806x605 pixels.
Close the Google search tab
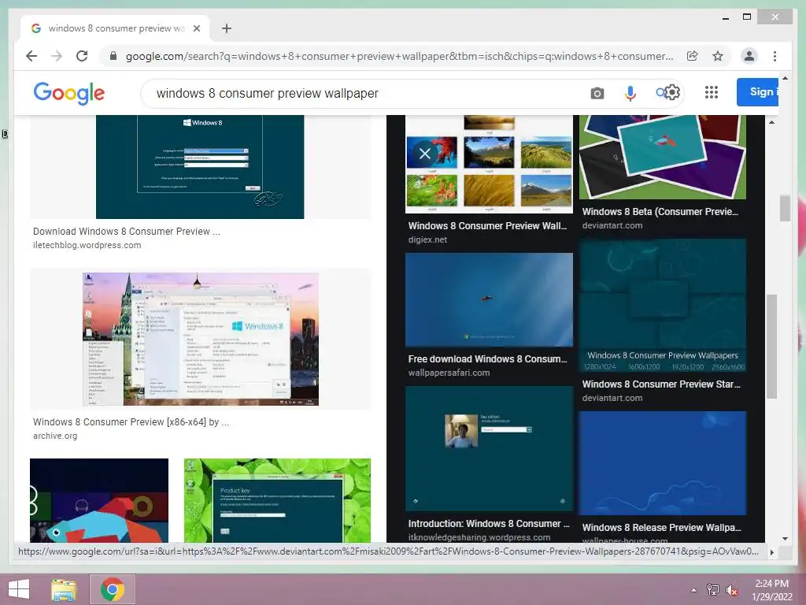coord(196,28)
